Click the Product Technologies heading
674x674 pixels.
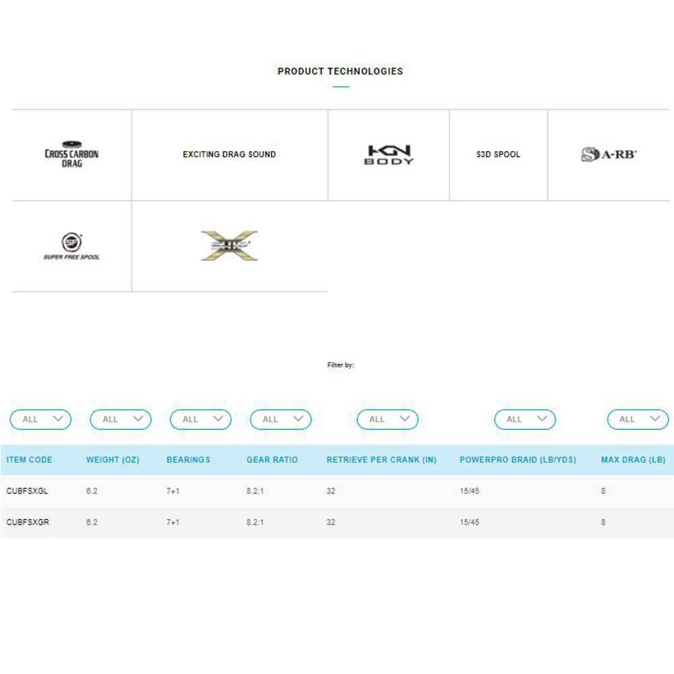[x=340, y=71]
